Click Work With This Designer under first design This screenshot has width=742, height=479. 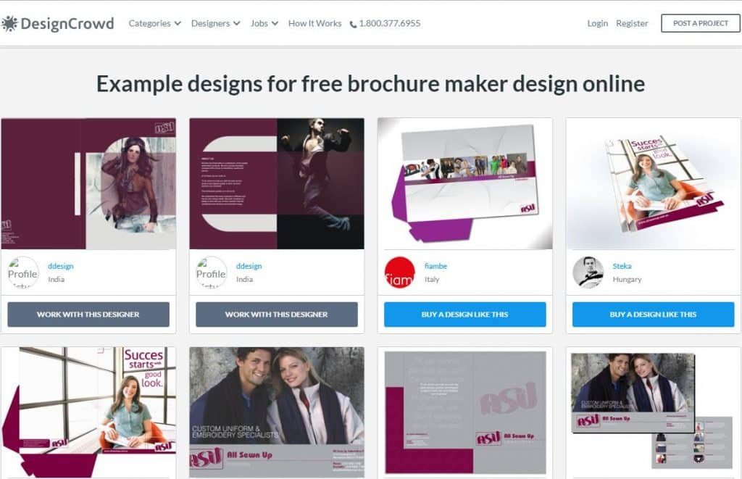(88, 315)
